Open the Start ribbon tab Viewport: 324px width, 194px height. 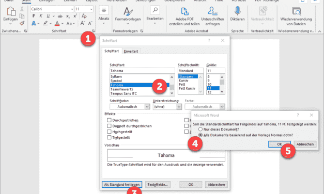pyautogui.click(x=26, y=1)
